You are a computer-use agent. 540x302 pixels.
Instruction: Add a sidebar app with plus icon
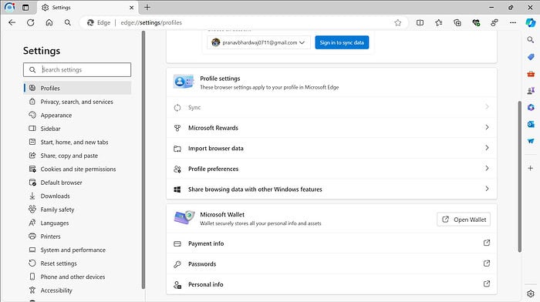[x=531, y=168]
